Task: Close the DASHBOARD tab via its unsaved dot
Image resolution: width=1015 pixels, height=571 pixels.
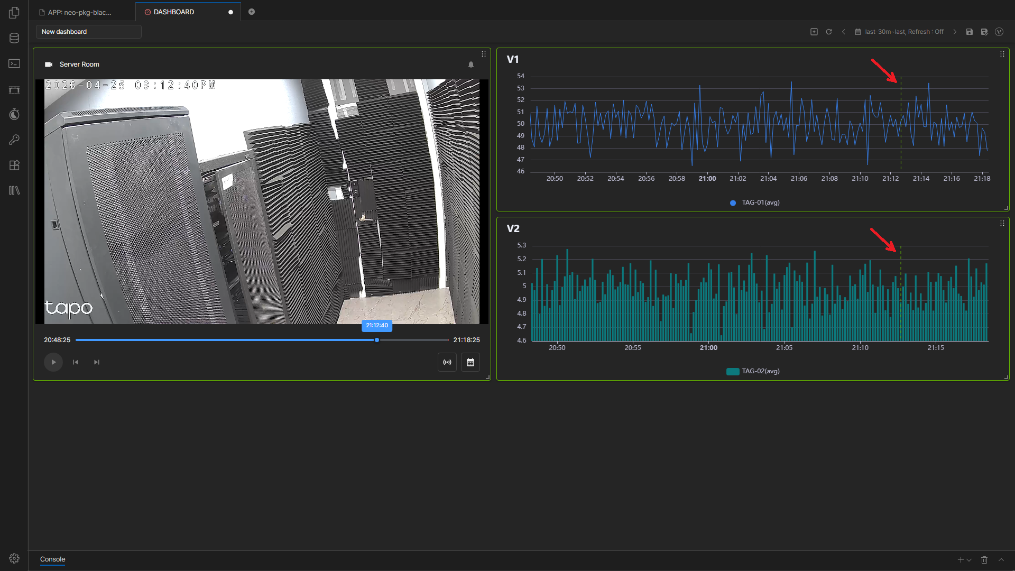Action: pos(230,12)
